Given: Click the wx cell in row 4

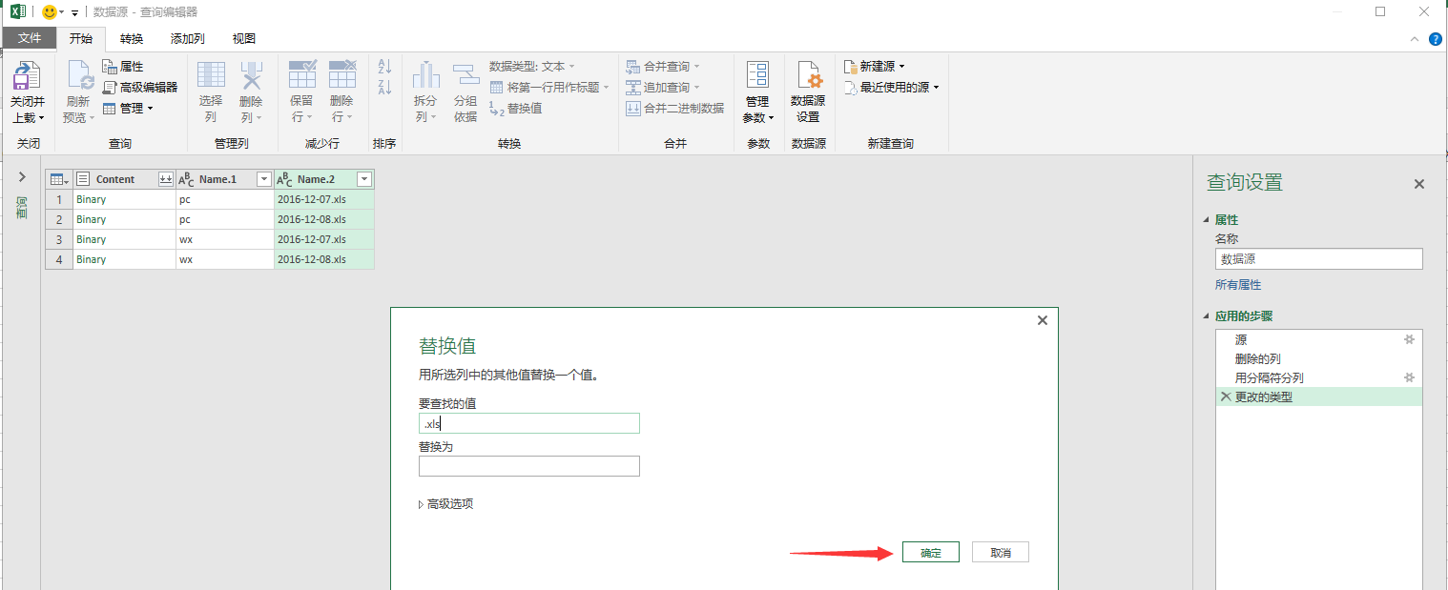Looking at the screenshot, I should [225, 259].
